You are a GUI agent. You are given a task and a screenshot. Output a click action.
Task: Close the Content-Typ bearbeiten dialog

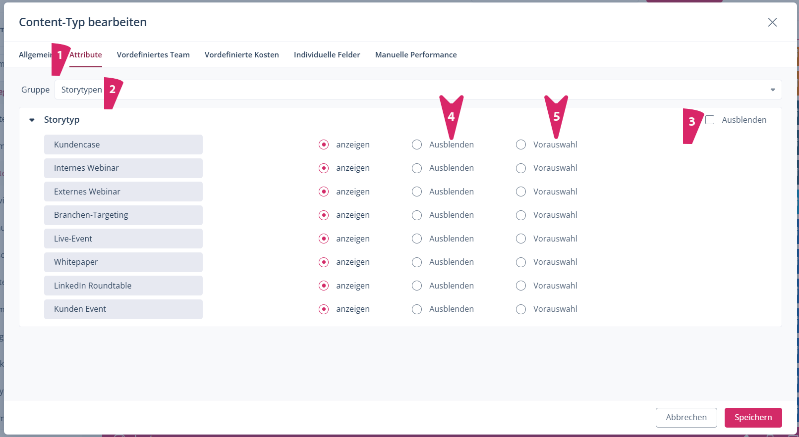click(x=772, y=22)
